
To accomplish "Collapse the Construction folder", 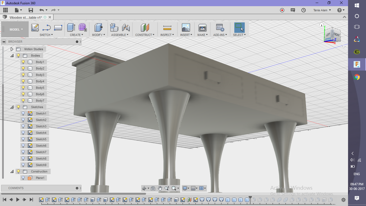I will 12,171.
